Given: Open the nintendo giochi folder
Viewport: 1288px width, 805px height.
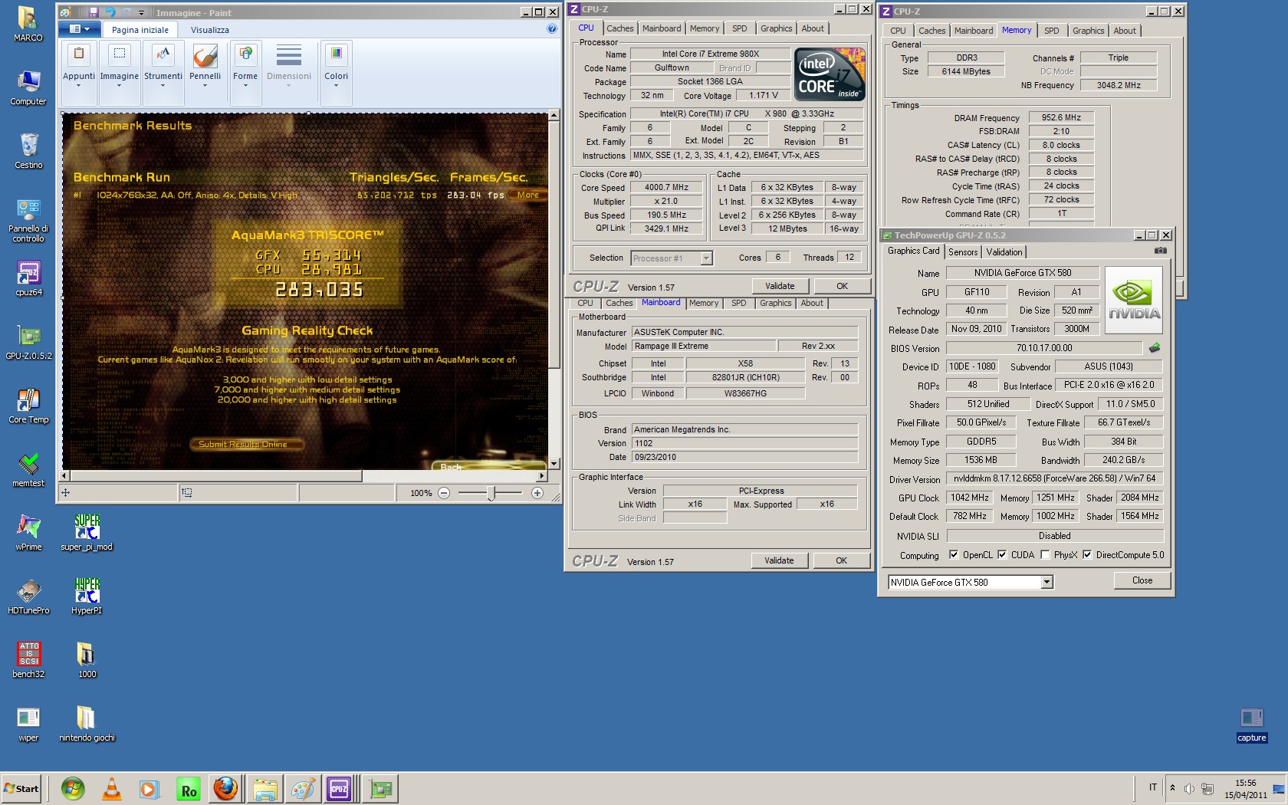Looking at the screenshot, I should (87, 724).
